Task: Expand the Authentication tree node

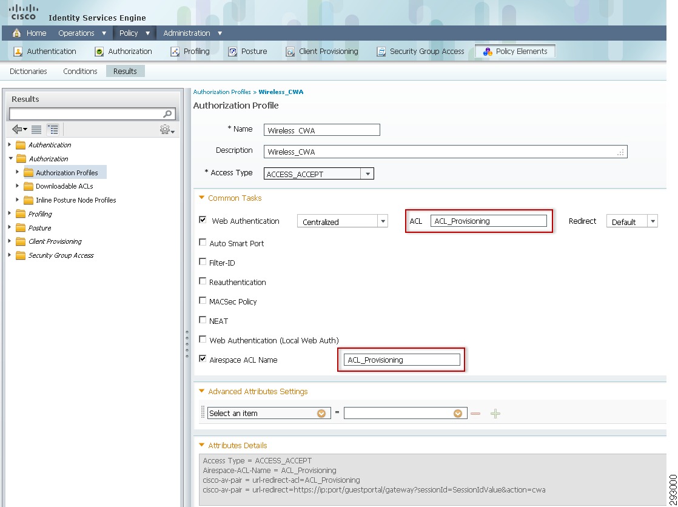Action: 10,144
